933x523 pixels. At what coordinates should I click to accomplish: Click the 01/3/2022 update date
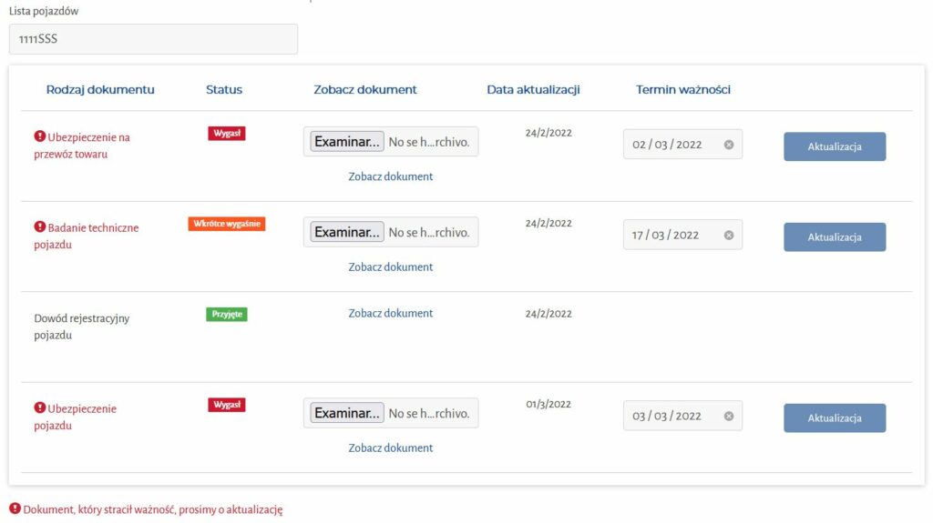[548, 404]
